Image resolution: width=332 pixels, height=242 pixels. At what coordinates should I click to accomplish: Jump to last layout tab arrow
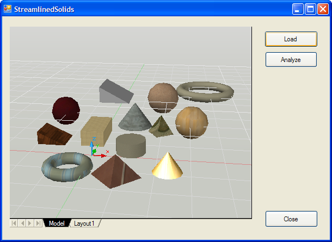pyautogui.click(x=38, y=224)
